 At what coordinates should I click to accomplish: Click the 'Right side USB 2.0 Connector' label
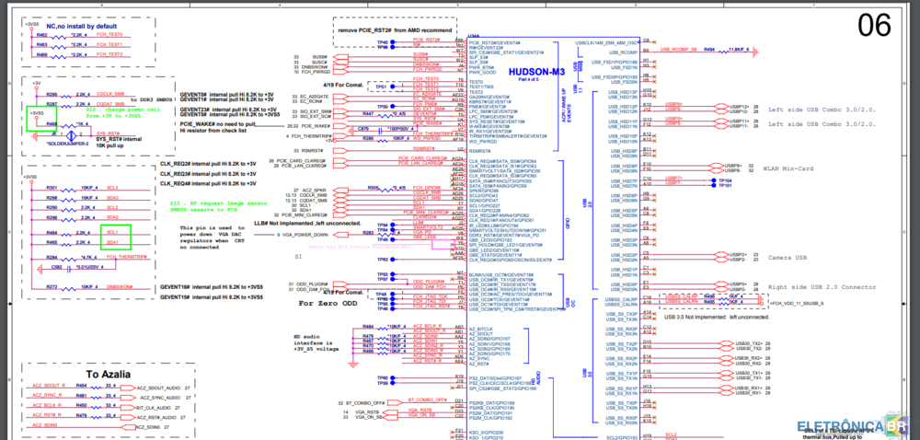(x=822, y=287)
